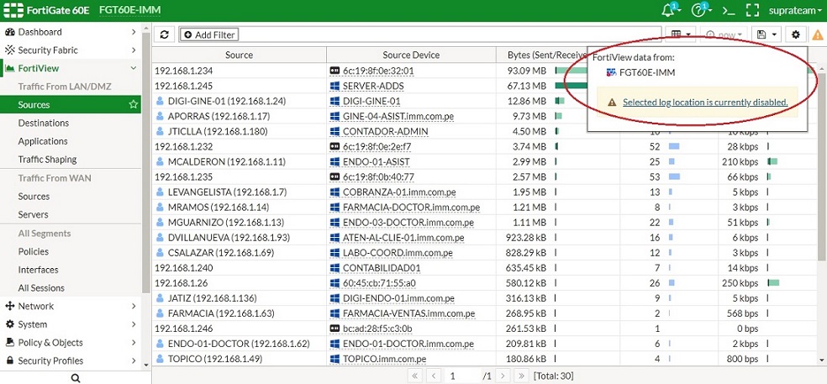Expand the Dashboard menu
827x384 pixels.
(x=71, y=32)
